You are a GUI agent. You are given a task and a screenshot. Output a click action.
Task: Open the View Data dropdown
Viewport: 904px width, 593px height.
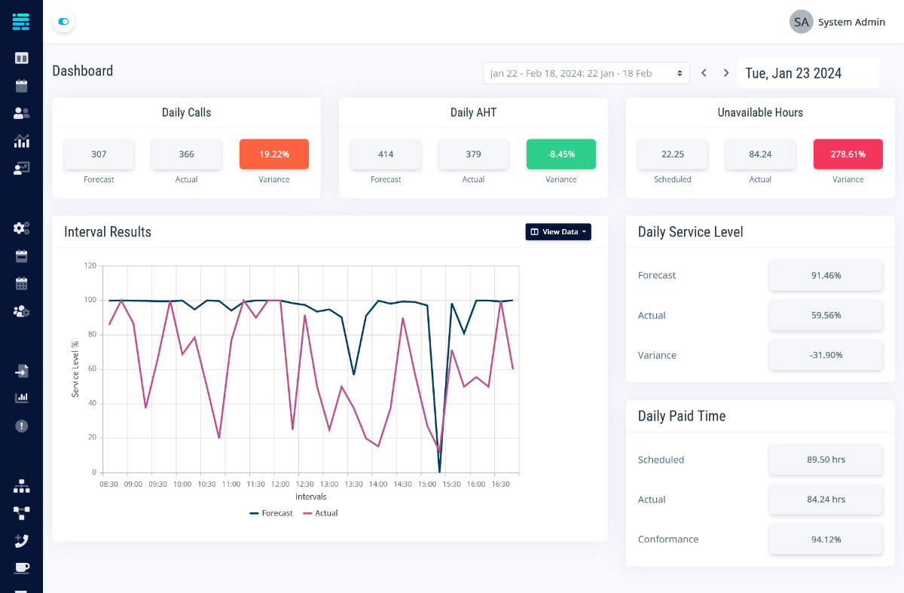point(558,231)
